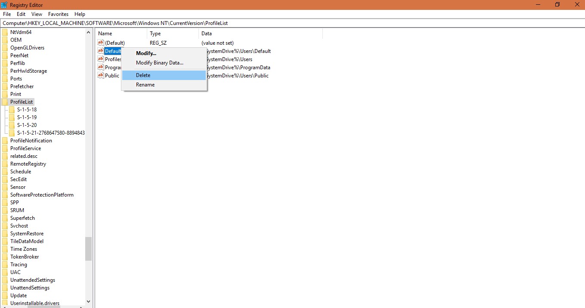585x308 pixels.
Task: Click the Name column header
Action: 105,33
